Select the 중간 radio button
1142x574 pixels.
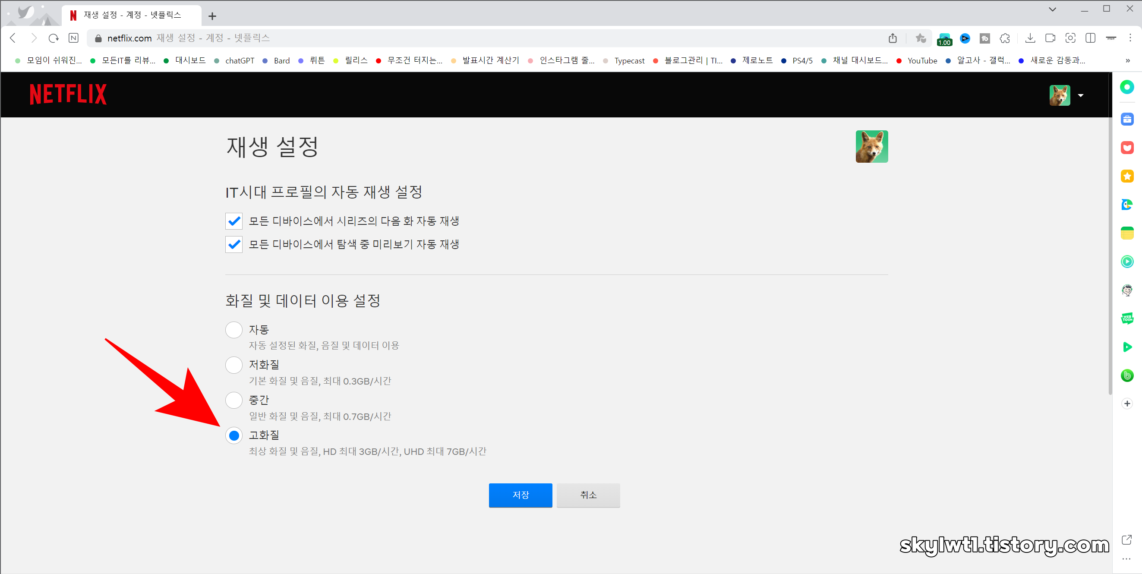pos(233,400)
